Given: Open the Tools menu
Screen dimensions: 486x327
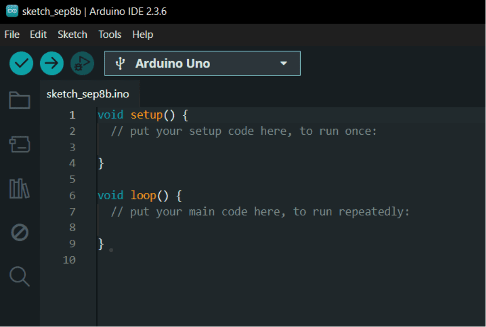Looking at the screenshot, I should (109, 34).
